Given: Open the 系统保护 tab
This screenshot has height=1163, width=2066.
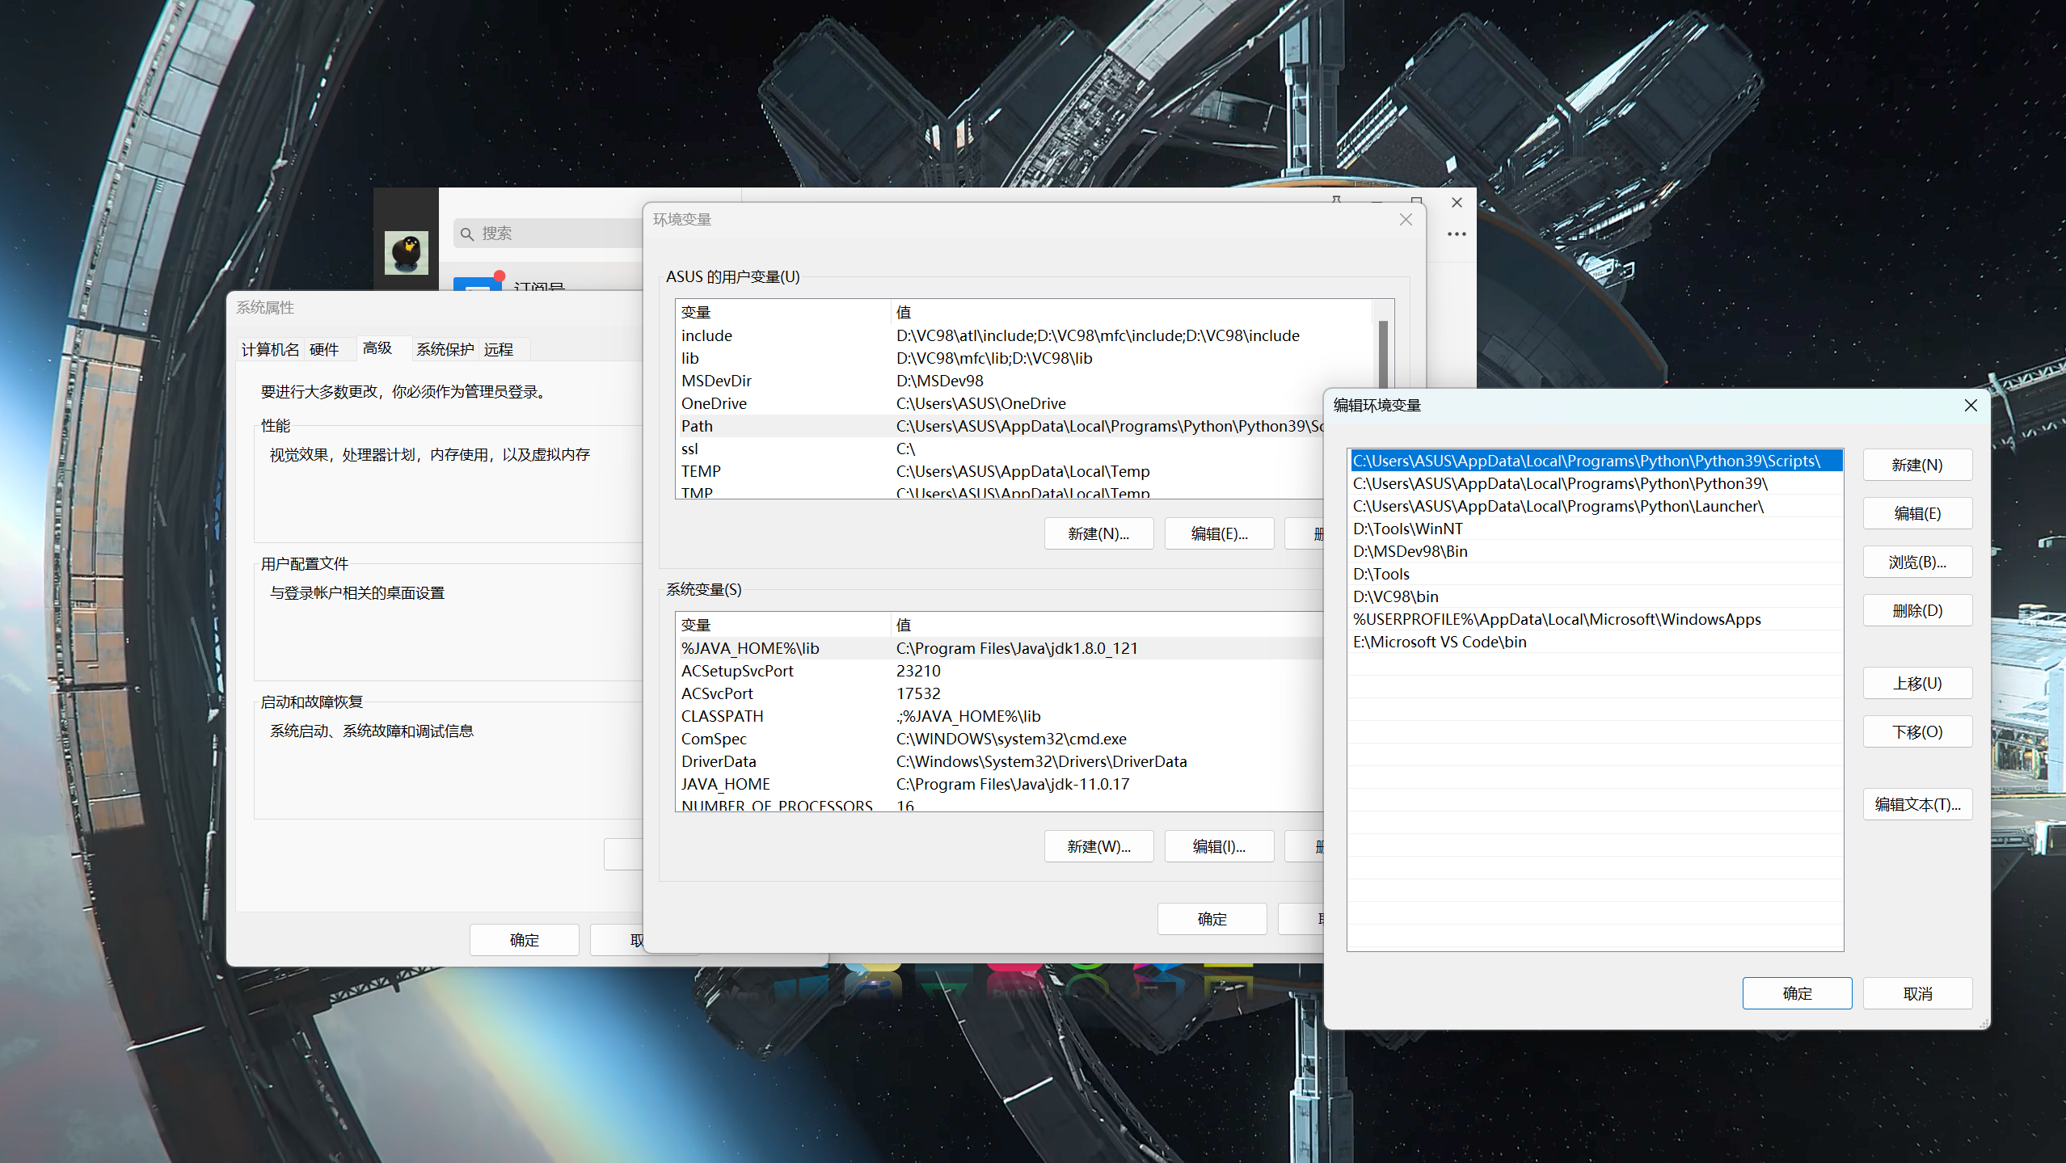Looking at the screenshot, I should pyautogui.click(x=445, y=349).
